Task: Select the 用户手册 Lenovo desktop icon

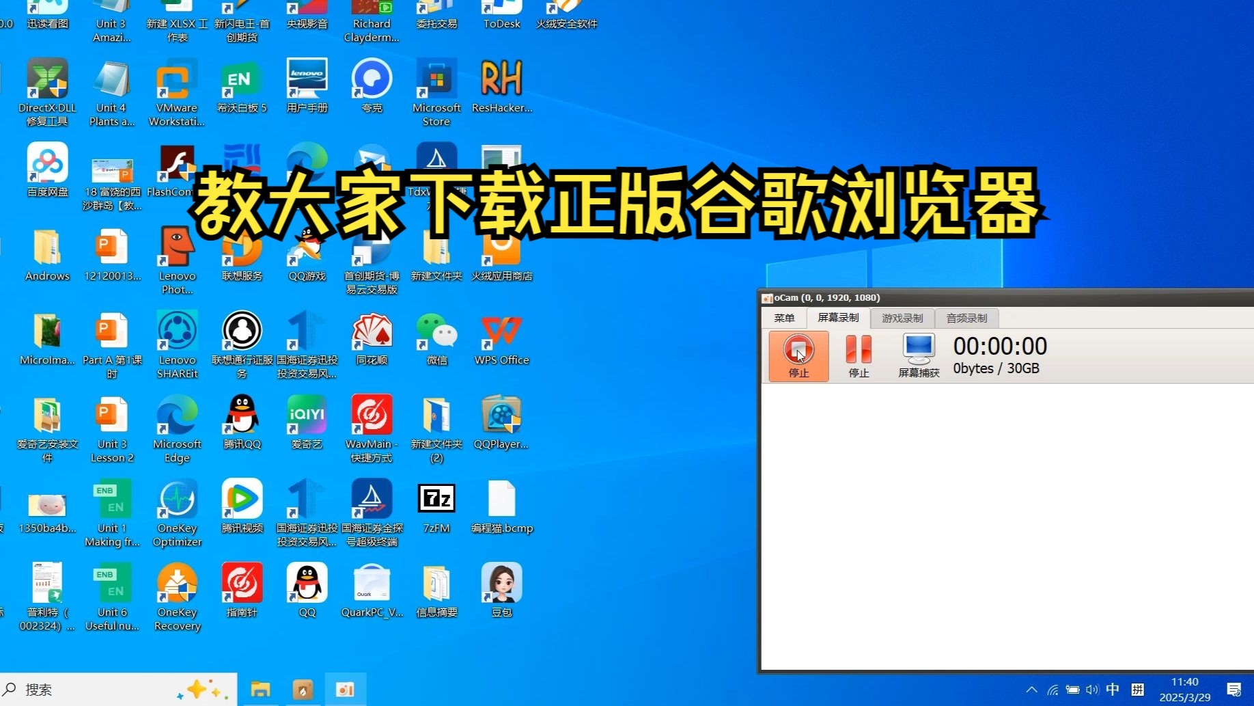Action: pos(307,87)
